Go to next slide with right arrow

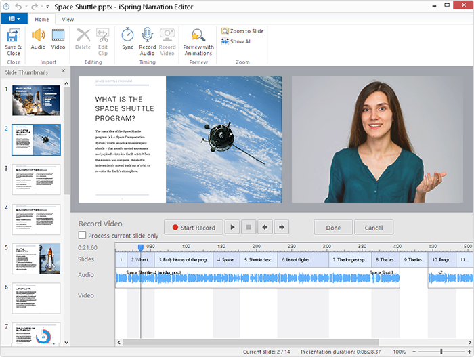281,227
